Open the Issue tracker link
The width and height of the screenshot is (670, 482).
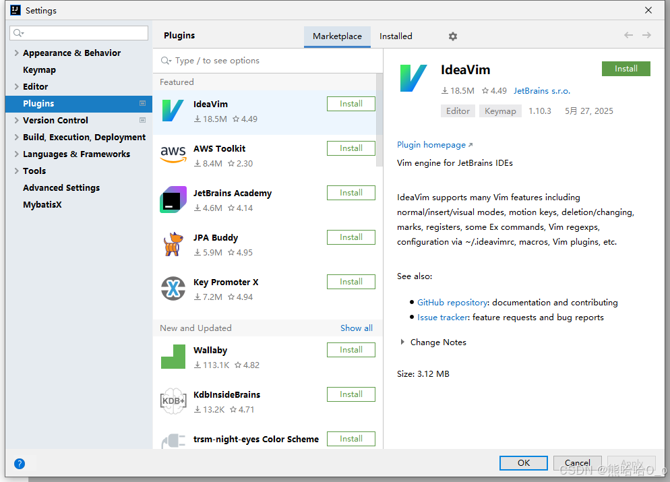click(443, 318)
